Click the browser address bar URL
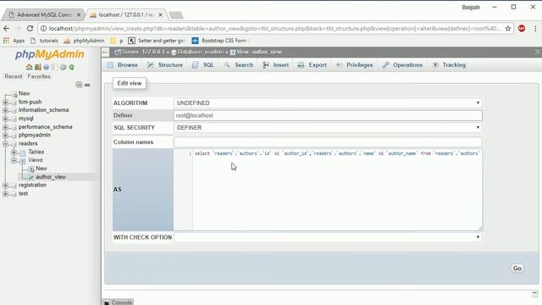 click(274, 28)
